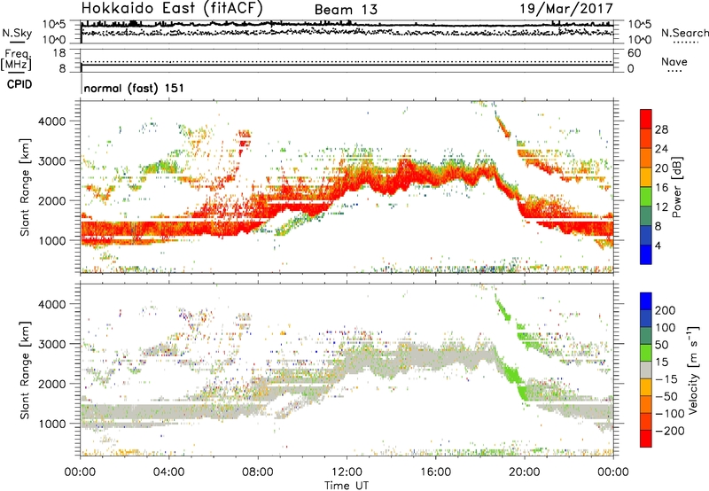Pick the bright blue bottom segment of Power colorbar
709x491 pixels.
coord(646,255)
